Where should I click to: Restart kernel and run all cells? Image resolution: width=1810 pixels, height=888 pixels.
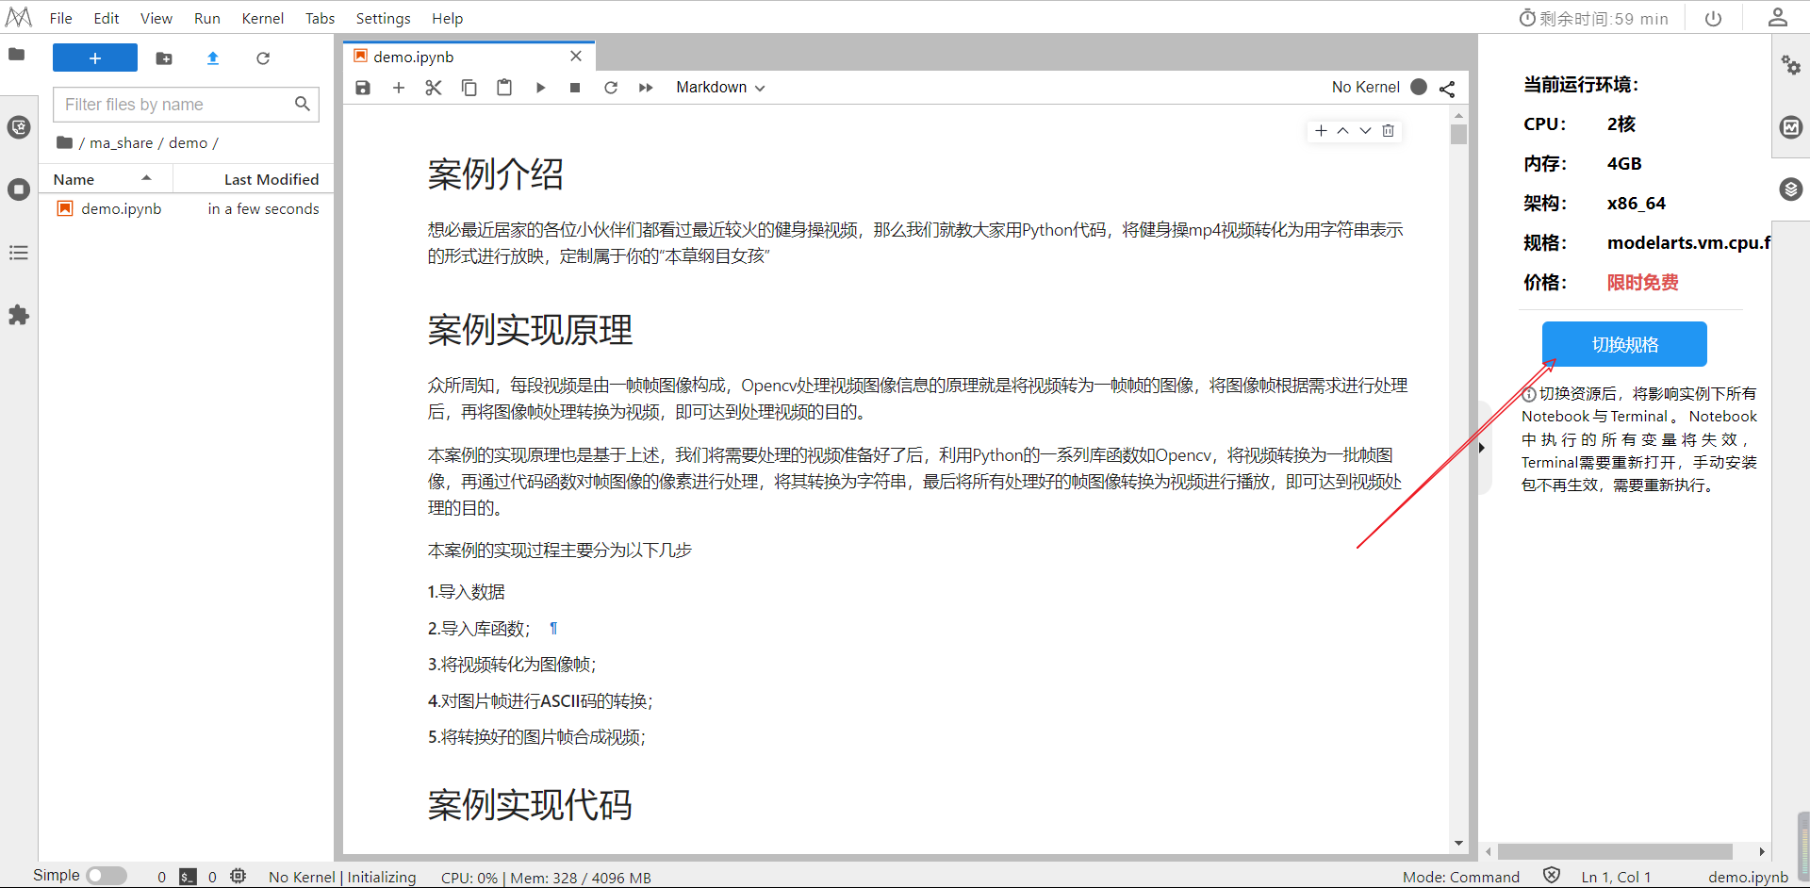pos(646,88)
